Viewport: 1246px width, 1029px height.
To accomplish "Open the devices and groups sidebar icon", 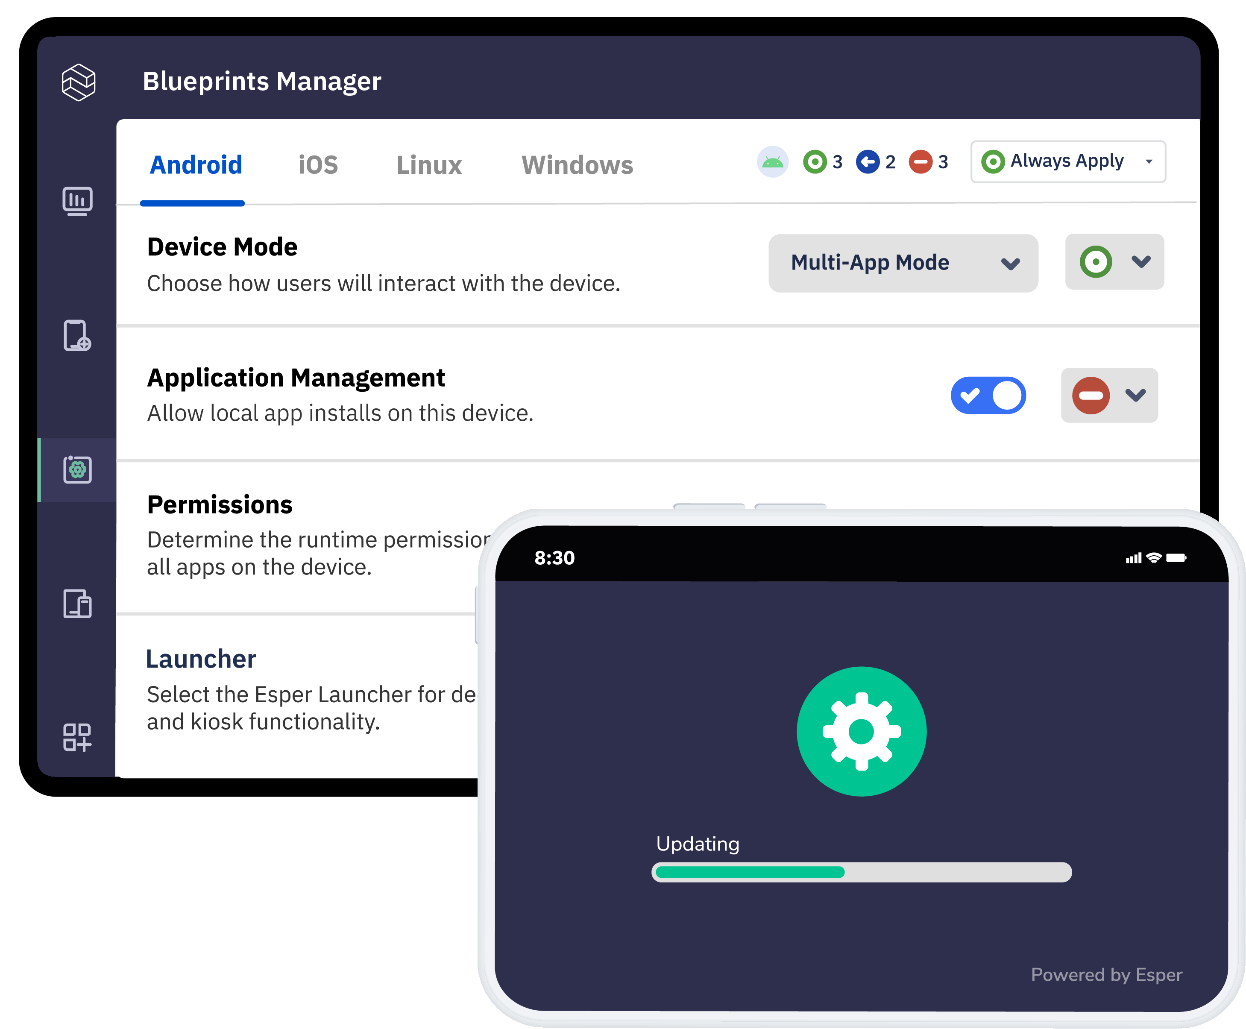I will click(77, 604).
